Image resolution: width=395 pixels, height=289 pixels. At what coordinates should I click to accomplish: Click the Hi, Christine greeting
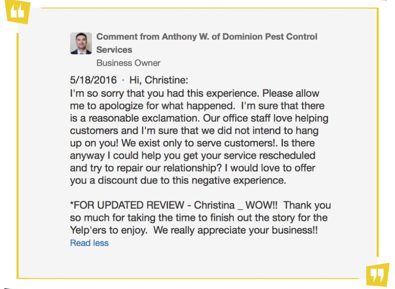click(159, 80)
